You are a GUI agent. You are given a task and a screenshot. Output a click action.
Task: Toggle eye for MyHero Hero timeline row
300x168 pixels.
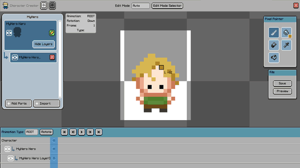[x=7, y=149]
